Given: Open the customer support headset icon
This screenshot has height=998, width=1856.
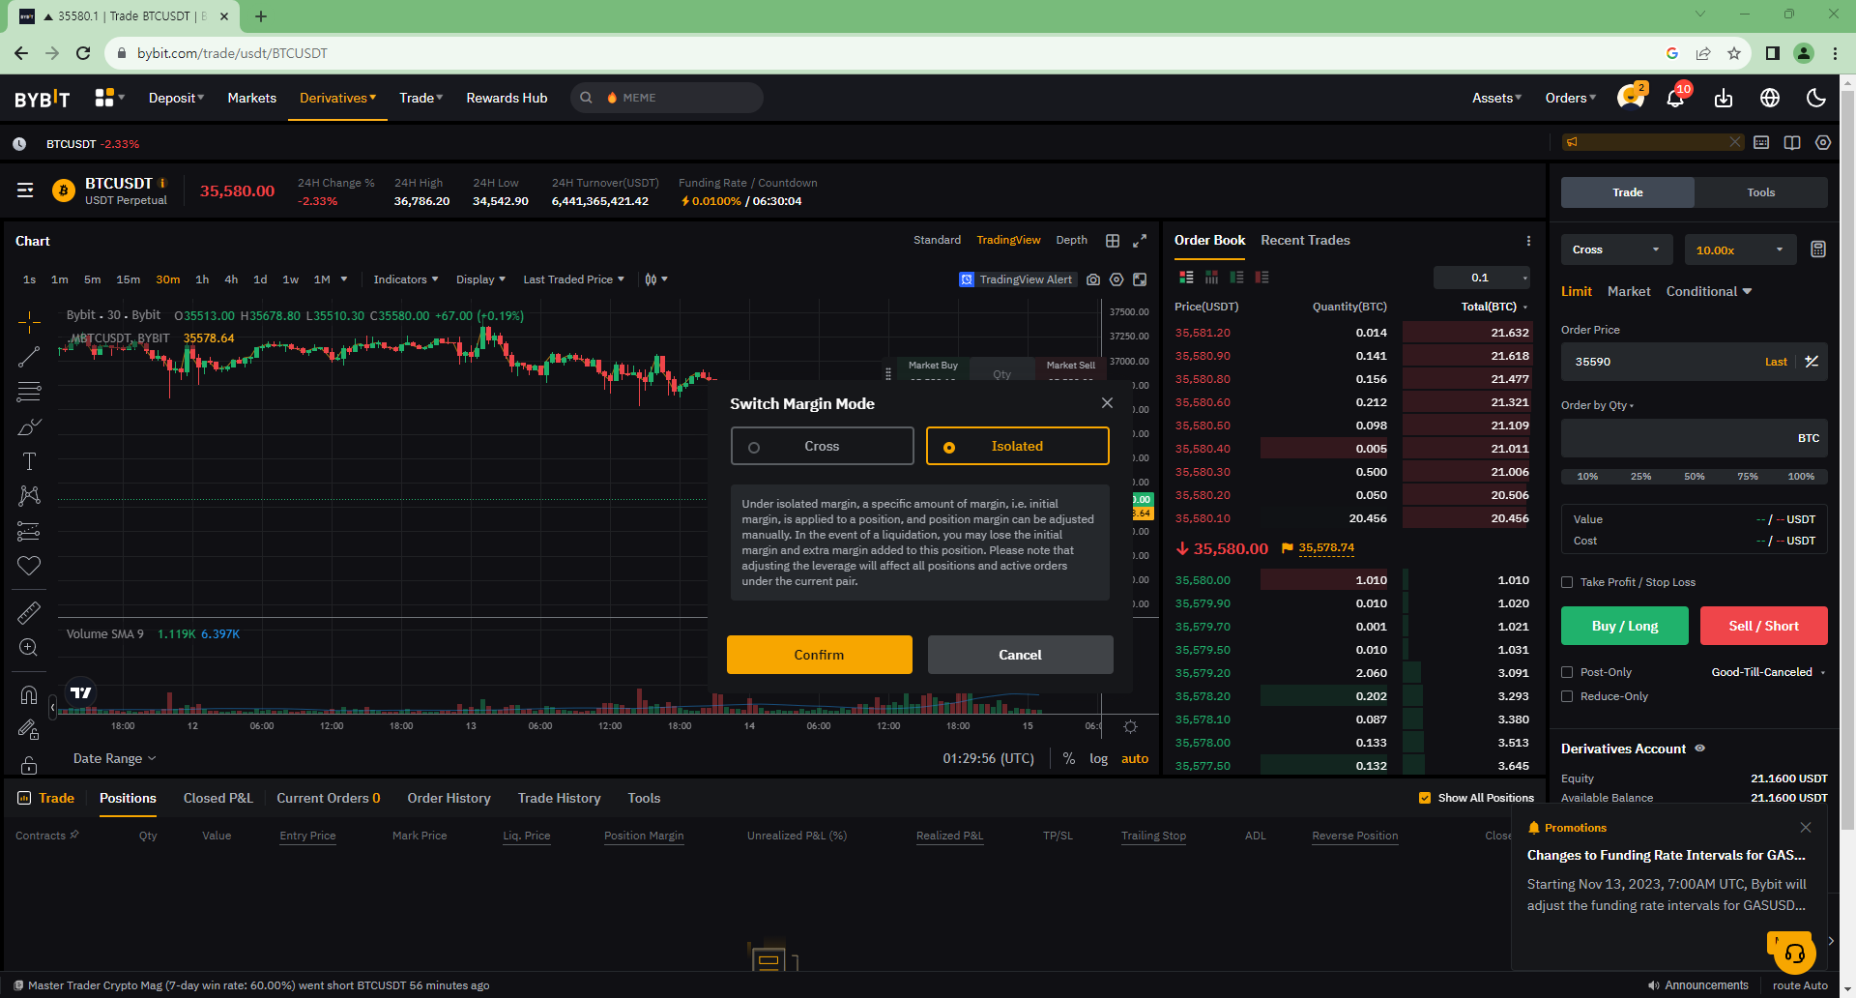Looking at the screenshot, I should 1794,954.
